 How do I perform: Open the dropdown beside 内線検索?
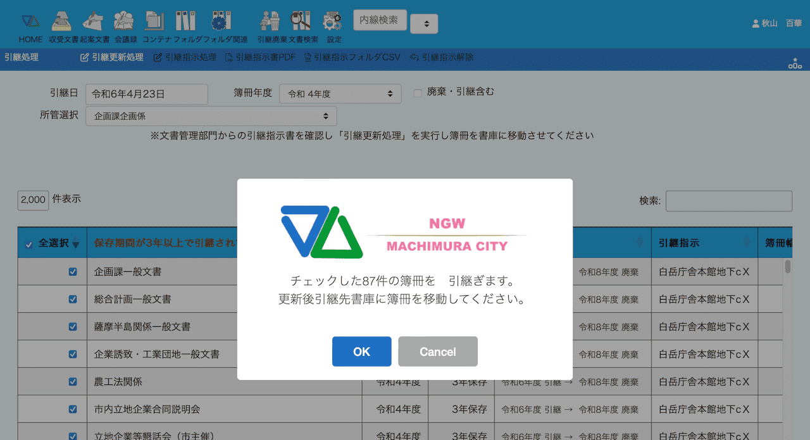pyautogui.click(x=424, y=24)
